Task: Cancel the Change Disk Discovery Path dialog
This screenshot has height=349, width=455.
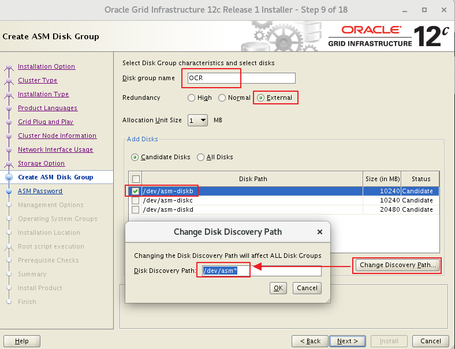Action: point(307,288)
